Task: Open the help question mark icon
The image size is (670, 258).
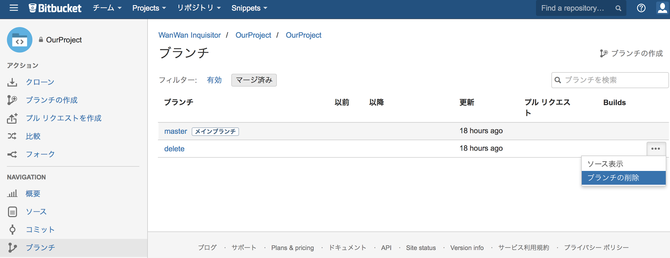Action: coord(641,8)
